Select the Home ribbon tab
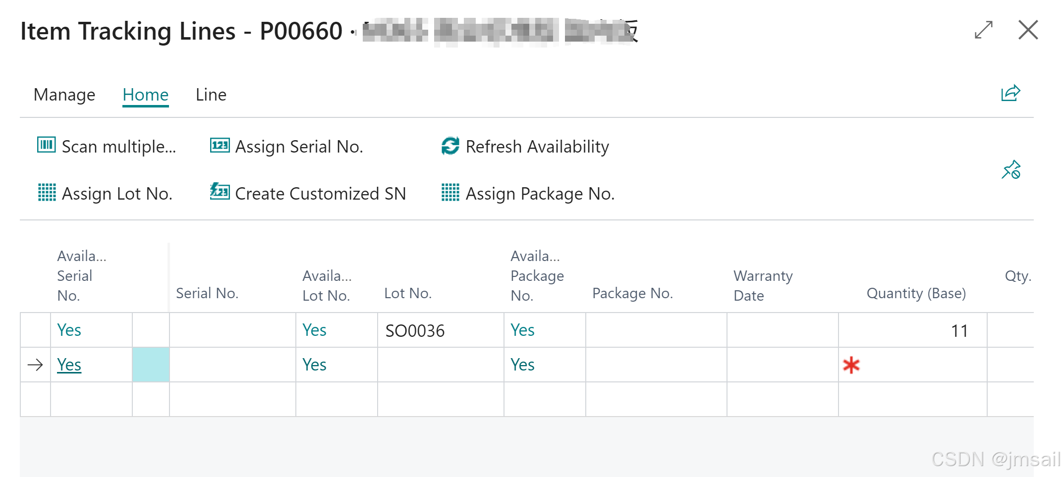The width and height of the screenshot is (1063, 477). coord(145,95)
